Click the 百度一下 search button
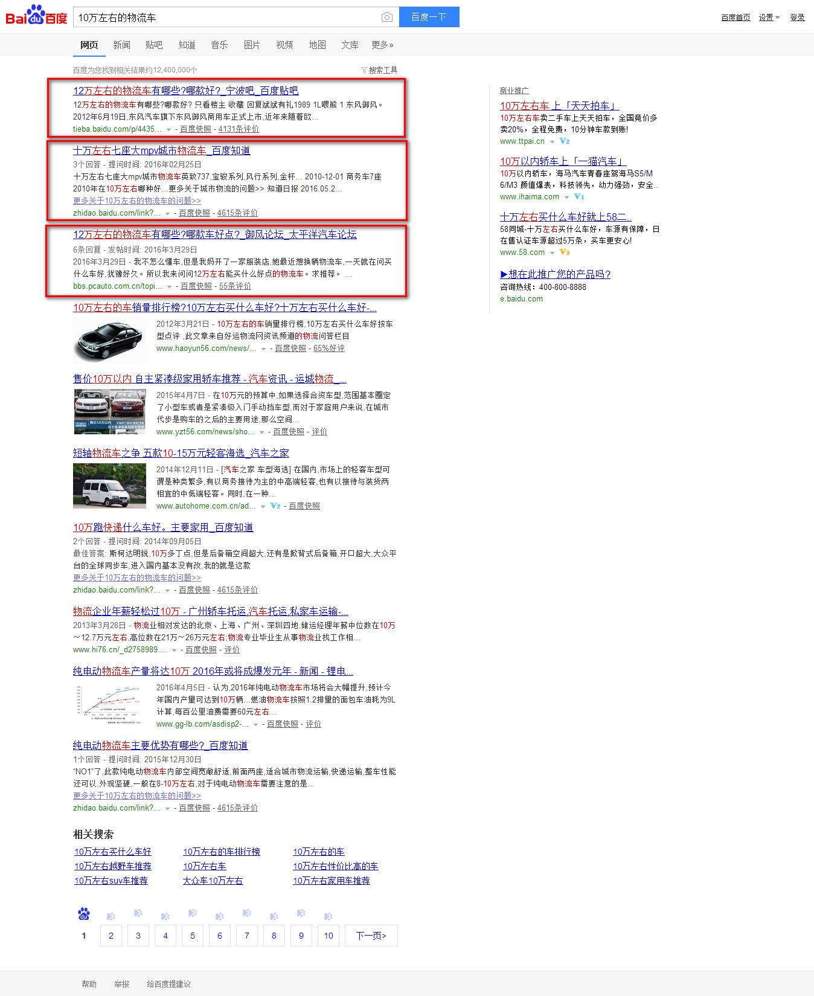Image resolution: width=814 pixels, height=996 pixels. coord(429,17)
